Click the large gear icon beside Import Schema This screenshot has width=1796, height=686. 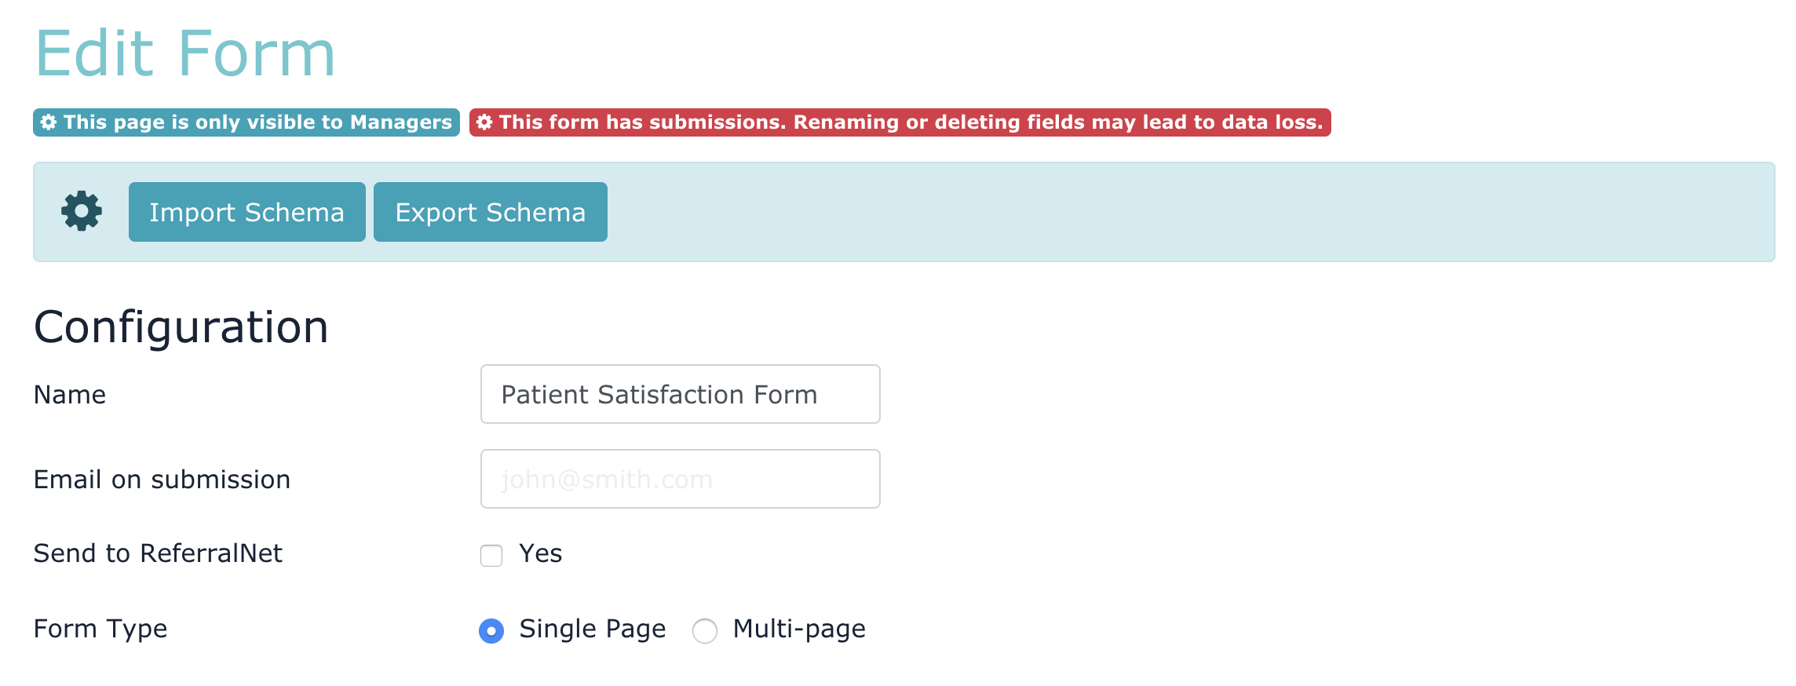(82, 211)
